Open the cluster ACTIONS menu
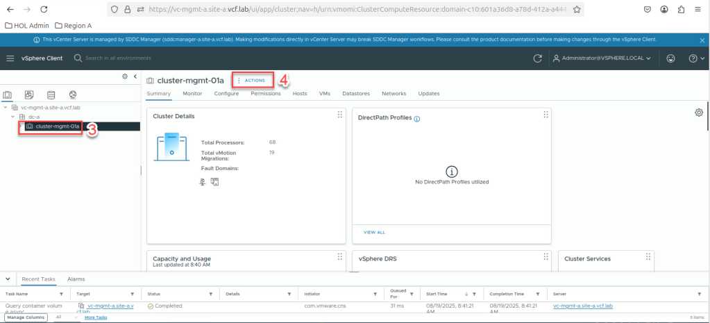710x323 pixels. pos(252,80)
